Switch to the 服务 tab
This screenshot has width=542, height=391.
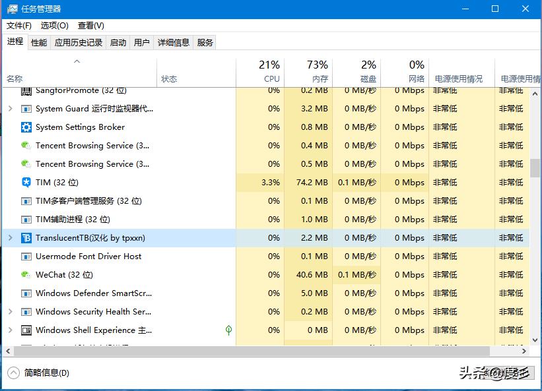click(205, 42)
